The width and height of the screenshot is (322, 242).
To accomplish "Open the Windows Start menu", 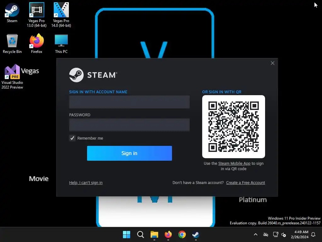I will tap(126, 234).
